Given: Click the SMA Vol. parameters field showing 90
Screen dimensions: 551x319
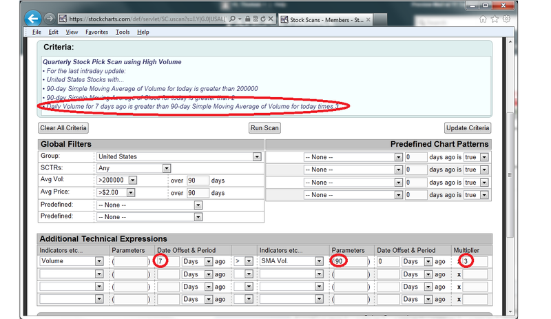Looking at the screenshot, I should pos(351,261).
